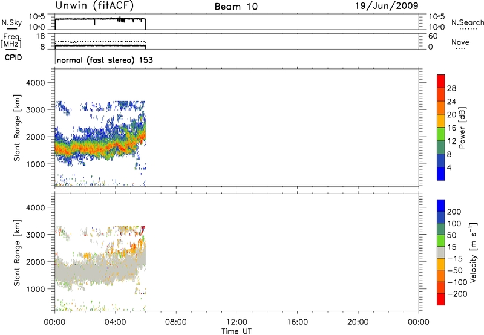Image resolution: width=484 pixels, height=335 pixels.
Task: Click the 'Unwin (fitACF)' plot title
Action: pos(94,5)
